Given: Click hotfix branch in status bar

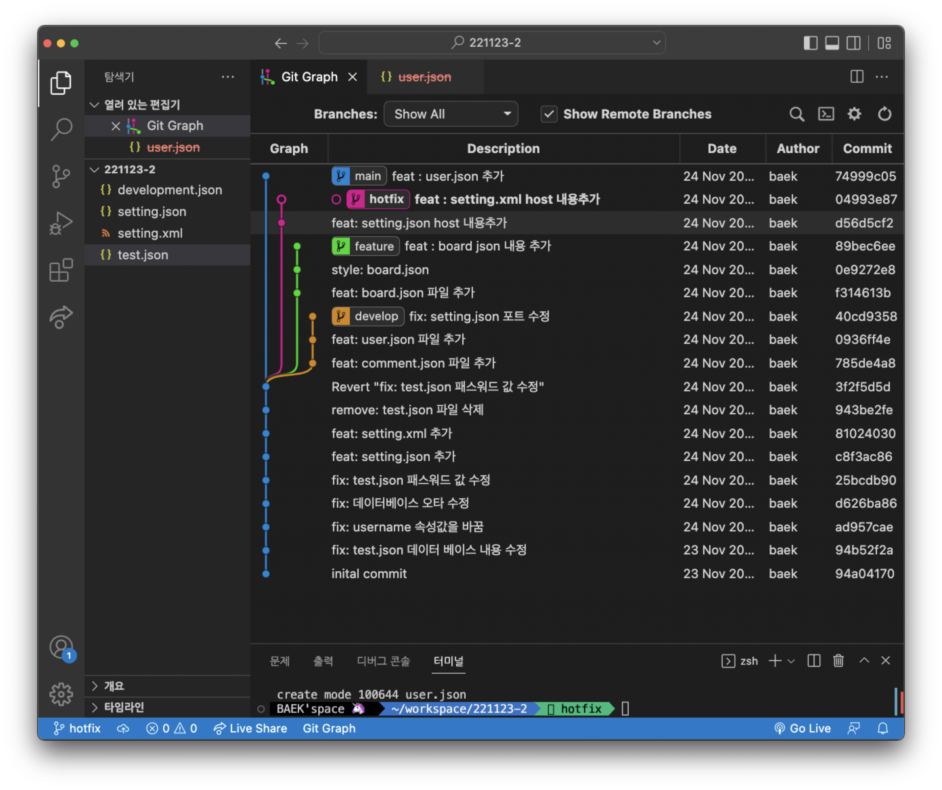Looking at the screenshot, I should [x=77, y=728].
